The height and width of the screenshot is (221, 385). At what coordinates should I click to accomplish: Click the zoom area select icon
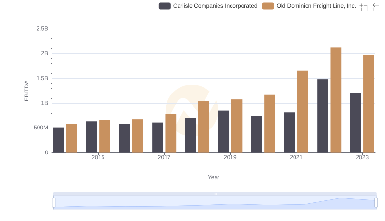pyautogui.click(x=364, y=7)
